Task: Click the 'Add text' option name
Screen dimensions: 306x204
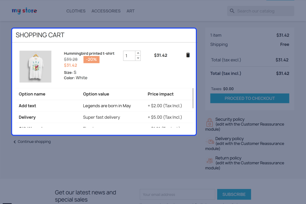Action: click(27, 106)
